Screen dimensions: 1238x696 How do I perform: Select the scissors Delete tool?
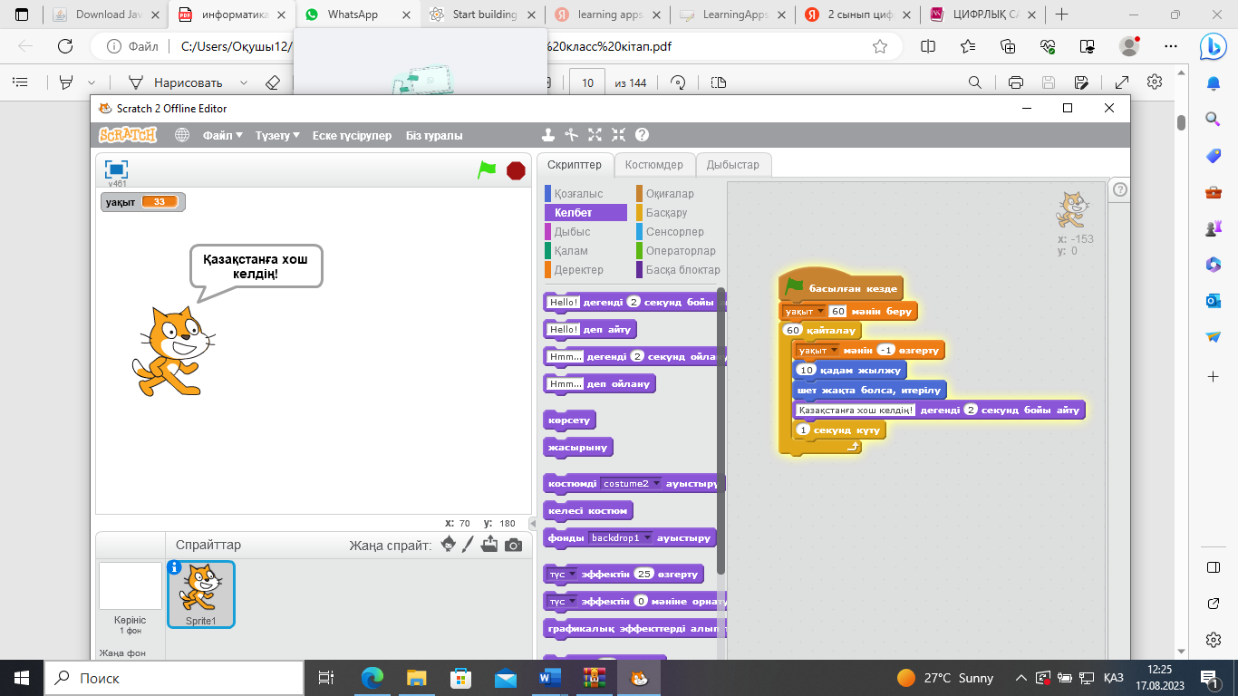point(572,135)
